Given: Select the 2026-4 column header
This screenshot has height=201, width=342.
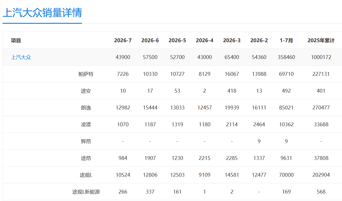Looking at the screenshot, I should [x=205, y=41].
